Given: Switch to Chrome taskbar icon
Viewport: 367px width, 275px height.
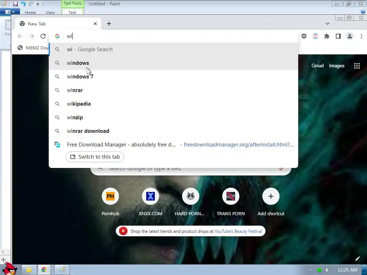Looking at the screenshot, I should pyautogui.click(x=44, y=270).
